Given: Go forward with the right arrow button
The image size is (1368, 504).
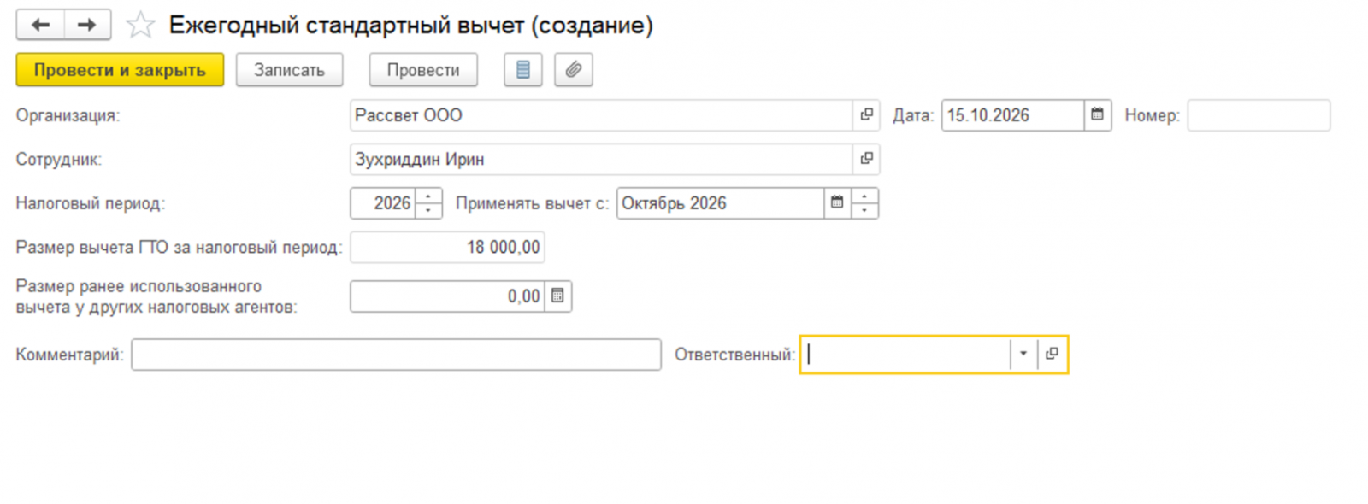Looking at the screenshot, I should pyautogui.click(x=87, y=26).
